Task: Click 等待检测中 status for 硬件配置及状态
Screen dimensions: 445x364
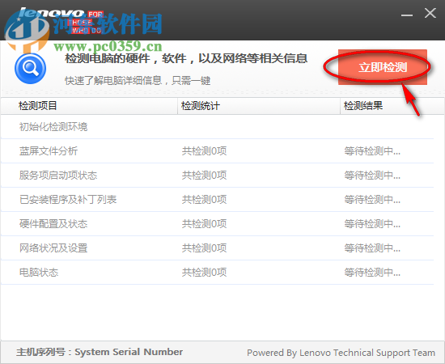Action: (372, 224)
